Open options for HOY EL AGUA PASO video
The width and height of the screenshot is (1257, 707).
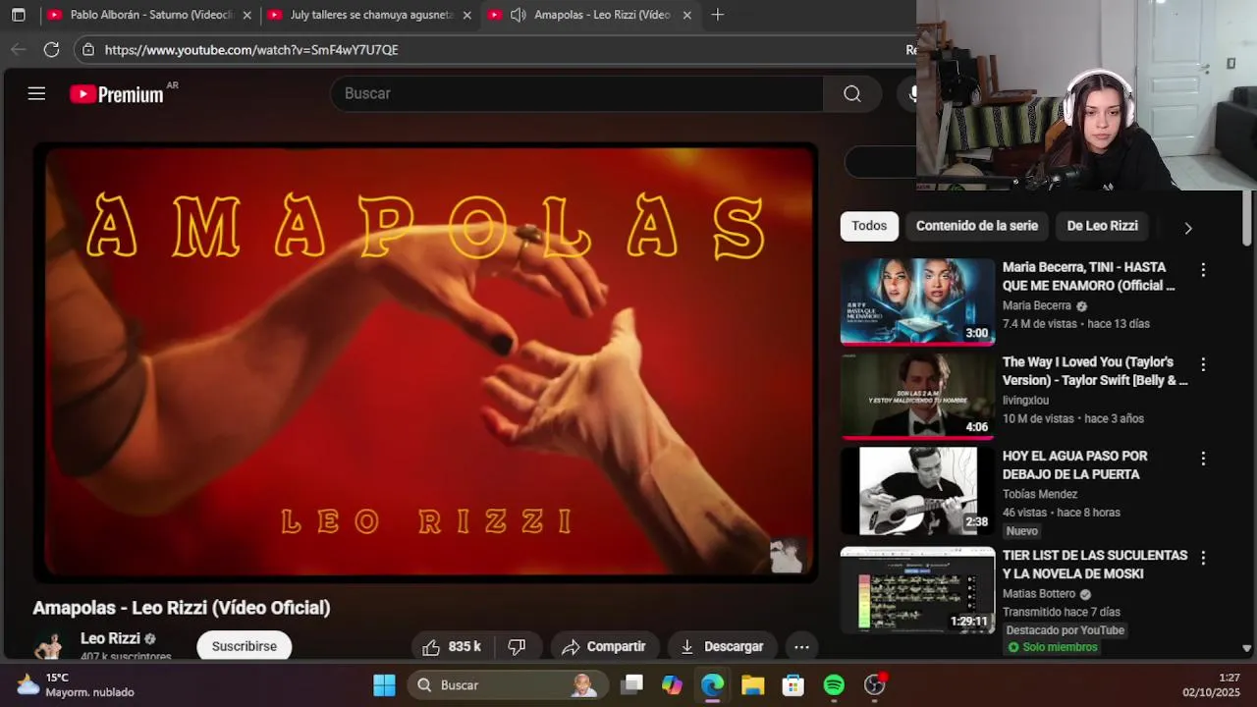(1203, 459)
